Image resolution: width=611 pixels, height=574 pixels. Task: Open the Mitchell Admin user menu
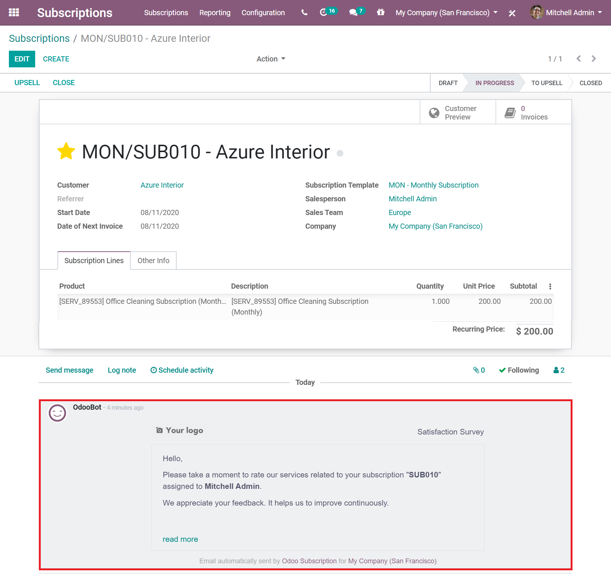click(x=570, y=12)
